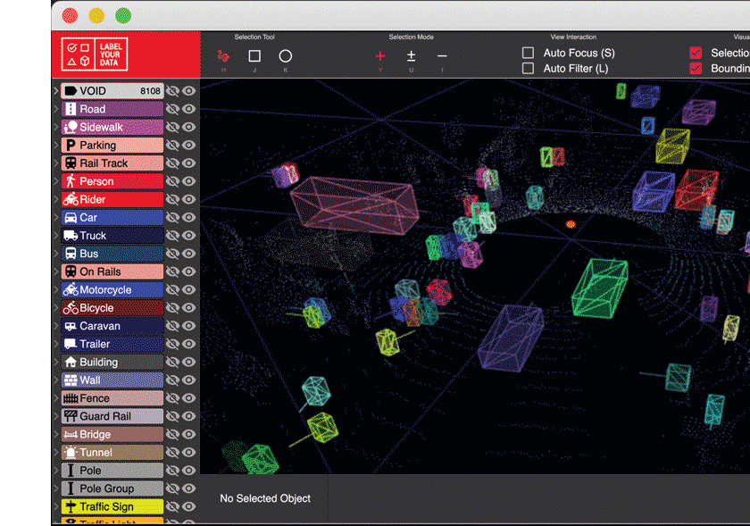
Task: Expand the VOID class row
Action: point(55,91)
